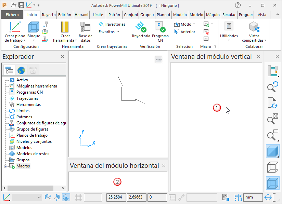Open the Explorer recycle bin tab
Image resolution: width=282 pixels, height=204 pixels.
tap(33, 70)
